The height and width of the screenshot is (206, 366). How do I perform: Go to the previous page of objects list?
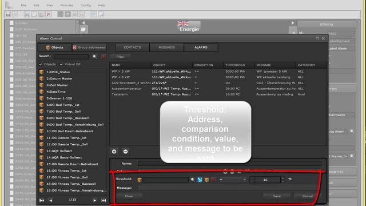pos(51,200)
